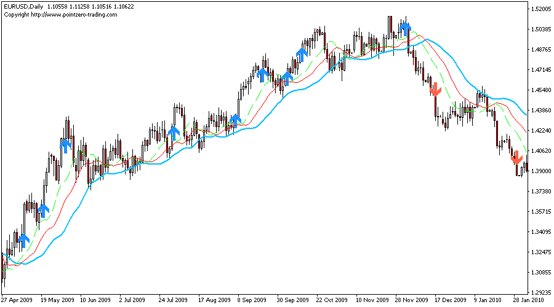Click the 22 Oct 2009 date marker

coord(332,300)
